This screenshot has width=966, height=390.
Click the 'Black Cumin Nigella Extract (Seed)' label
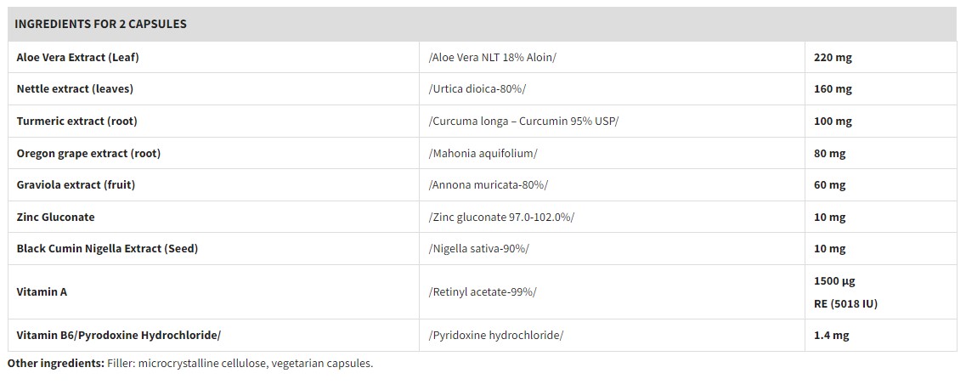107,248
